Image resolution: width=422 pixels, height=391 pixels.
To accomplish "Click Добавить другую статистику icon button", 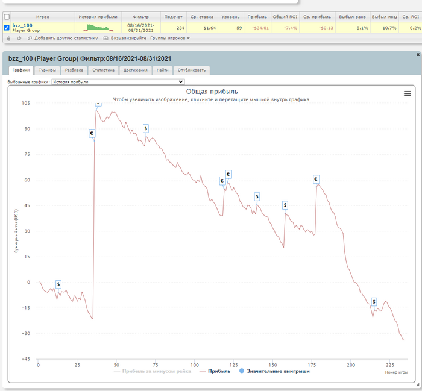I will pos(30,38).
